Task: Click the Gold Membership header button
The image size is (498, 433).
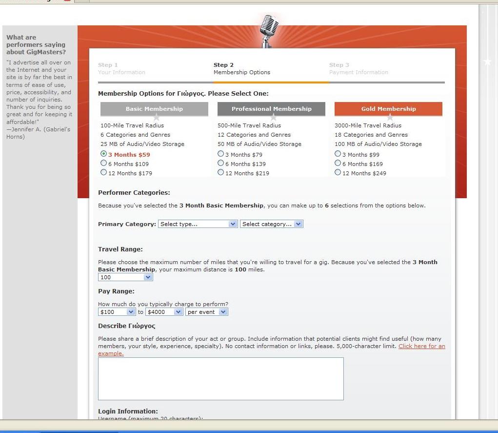Action: click(388, 109)
